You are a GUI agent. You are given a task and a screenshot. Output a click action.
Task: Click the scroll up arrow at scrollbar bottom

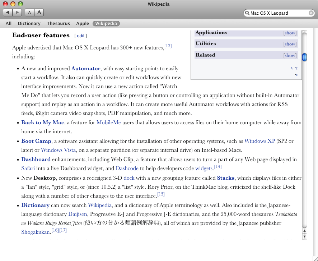point(304,231)
